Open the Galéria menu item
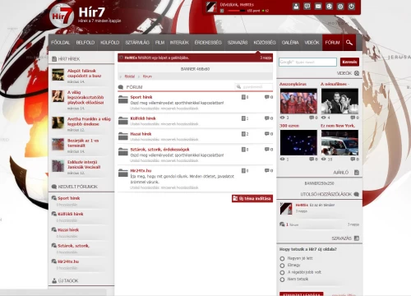This screenshot has width=411, height=296. (x=290, y=43)
